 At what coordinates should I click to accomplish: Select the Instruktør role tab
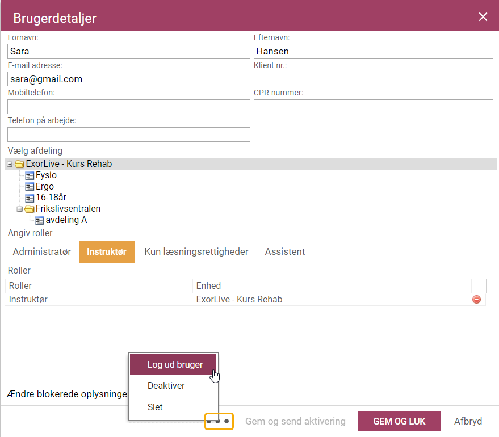tap(107, 252)
